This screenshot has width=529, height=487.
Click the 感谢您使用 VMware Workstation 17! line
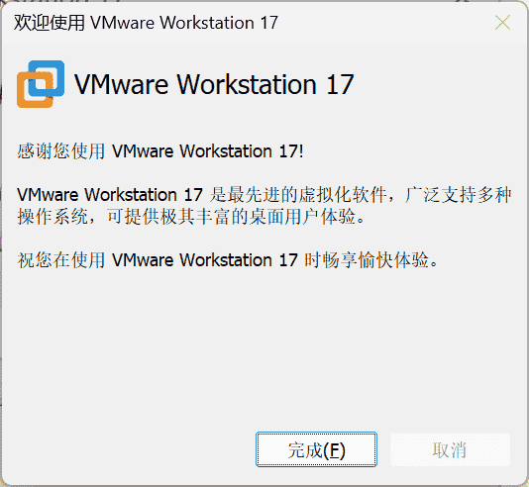coord(160,151)
